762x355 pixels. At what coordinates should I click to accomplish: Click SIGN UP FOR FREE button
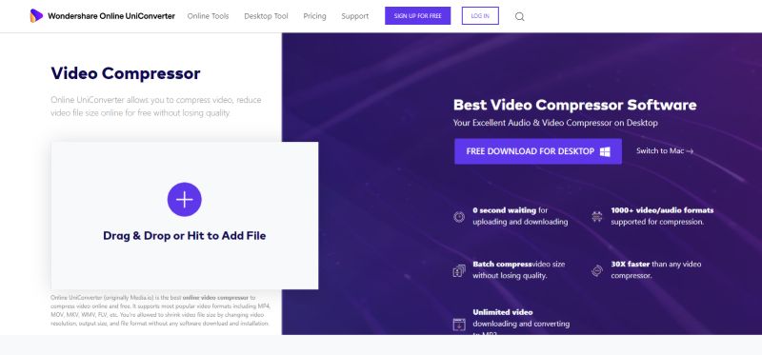(x=417, y=15)
